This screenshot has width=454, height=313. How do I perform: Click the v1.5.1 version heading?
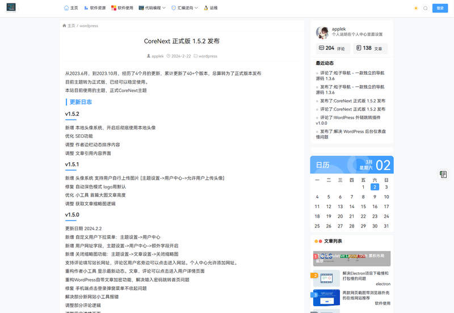coord(72,164)
